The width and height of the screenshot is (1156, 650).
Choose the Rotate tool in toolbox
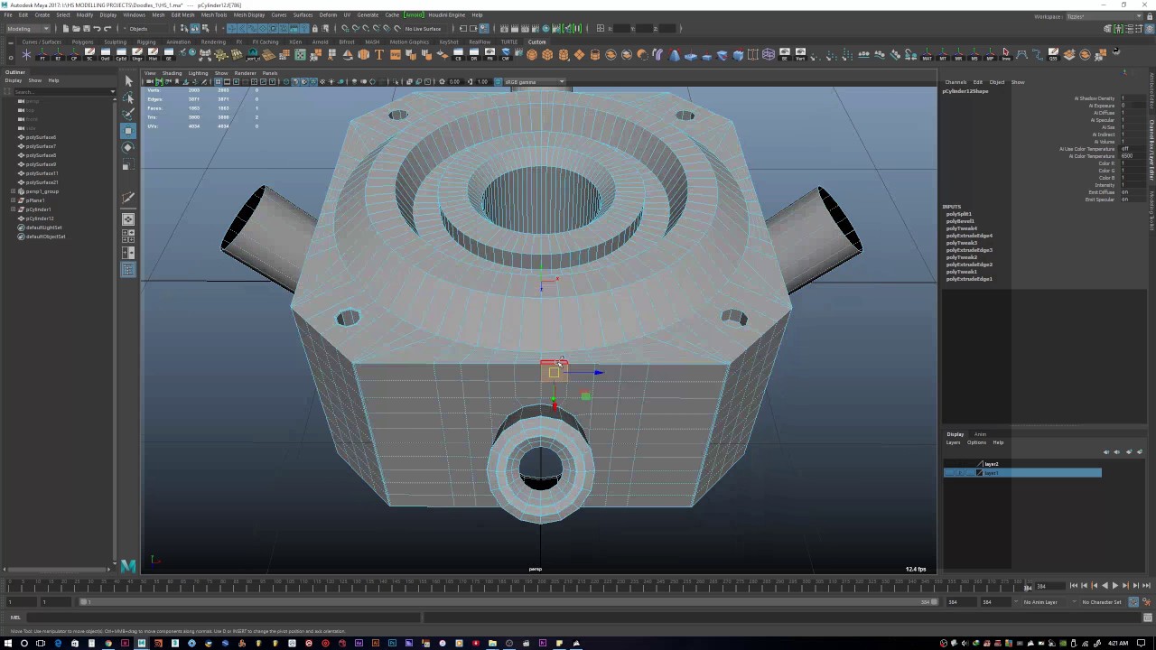[x=128, y=148]
